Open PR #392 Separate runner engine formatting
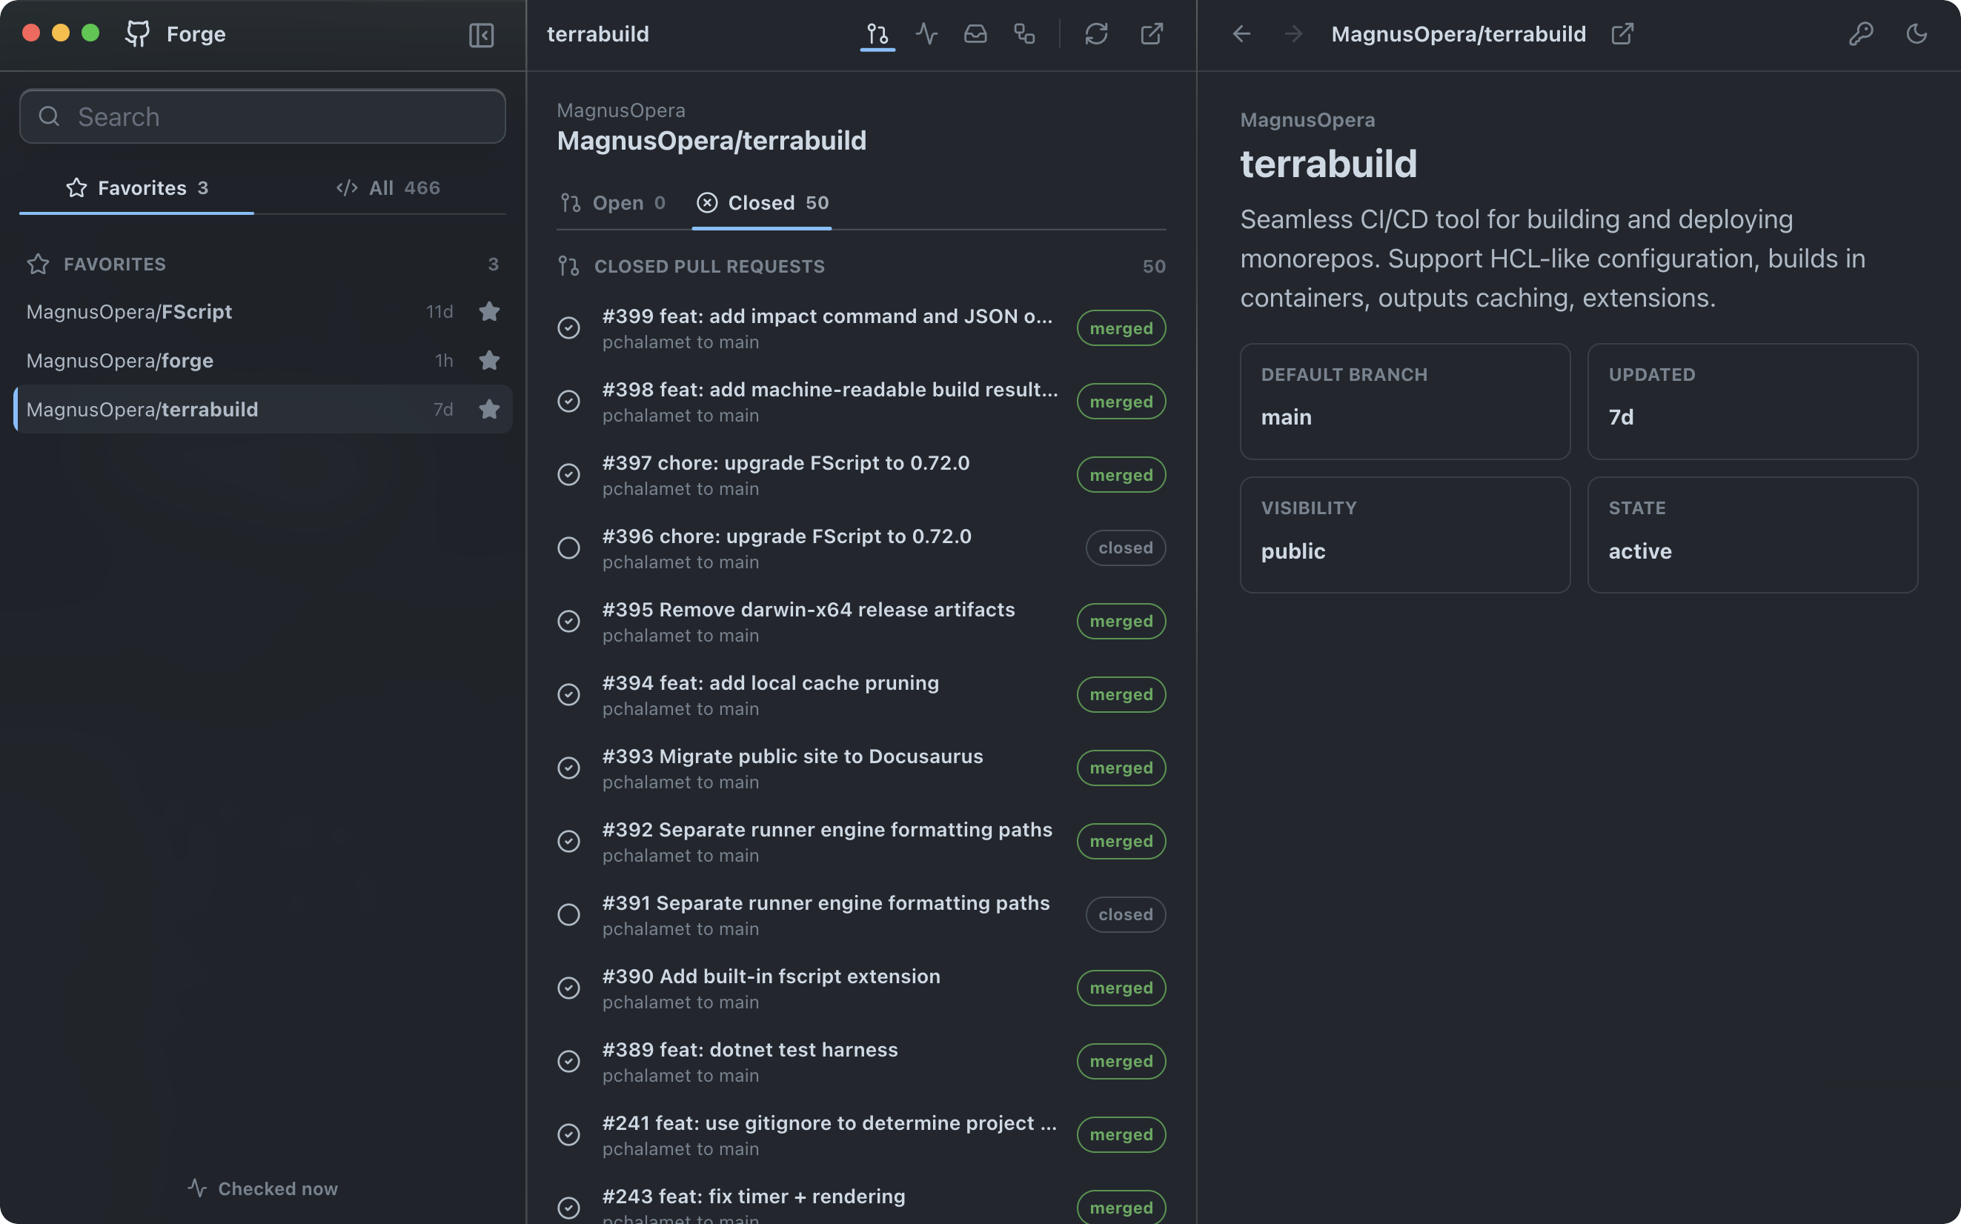This screenshot has height=1224, width=1961. click(861, 842)
